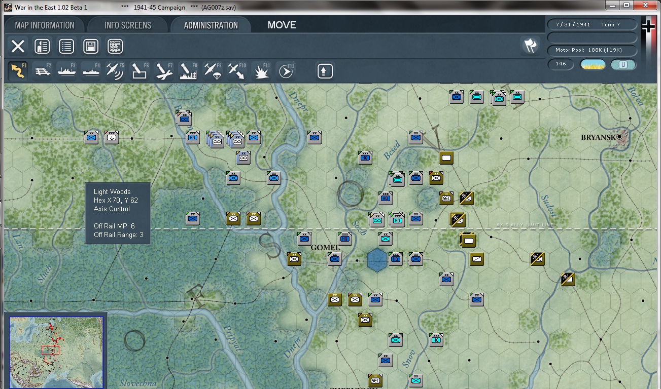The width and height of the screenshot is (661, 389).
Task: Click the up-arrow button beside F12
Action: [325, 71]
